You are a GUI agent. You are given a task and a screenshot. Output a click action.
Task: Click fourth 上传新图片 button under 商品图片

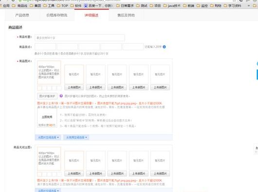pos(139,87)
